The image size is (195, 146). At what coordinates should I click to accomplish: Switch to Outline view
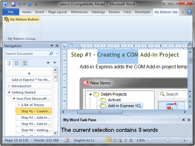click(126, 140)
